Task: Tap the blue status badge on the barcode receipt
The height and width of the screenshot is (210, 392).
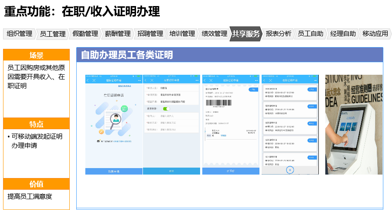Action: [x=253, y=89]
